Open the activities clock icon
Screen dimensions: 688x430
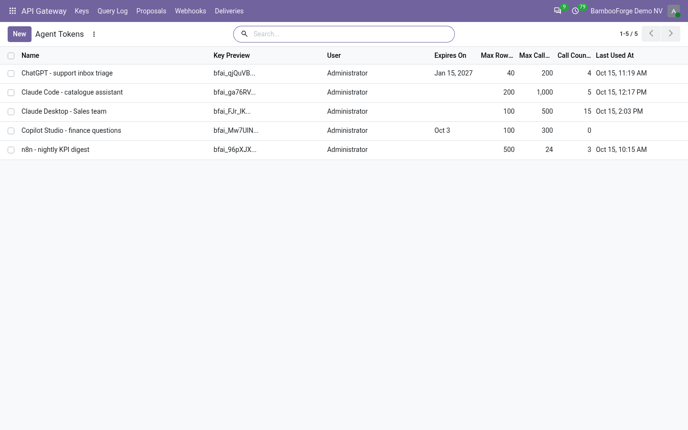[575, 11]
